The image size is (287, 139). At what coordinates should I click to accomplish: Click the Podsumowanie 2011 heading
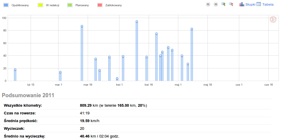click(28, 95)
